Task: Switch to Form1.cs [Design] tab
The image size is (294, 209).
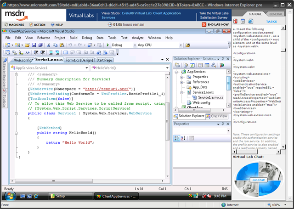Action: click(x=79, y=60)
